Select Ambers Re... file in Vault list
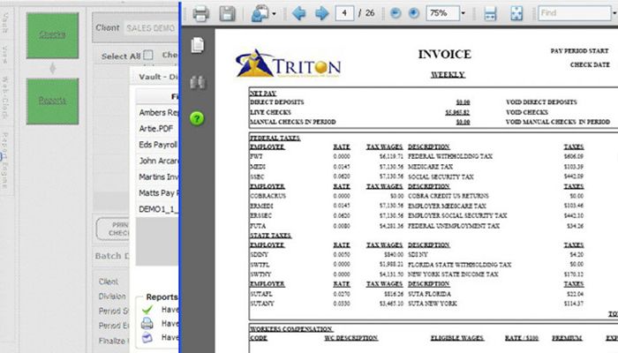Image resolution: width=618 pixels, height=353 pixels. (158, 112)
